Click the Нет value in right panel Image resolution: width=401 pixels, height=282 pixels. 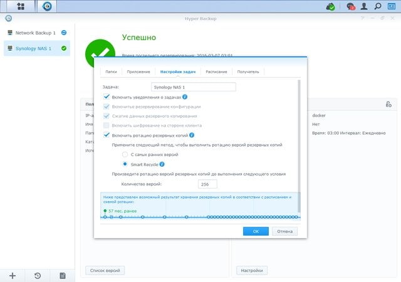316,124
